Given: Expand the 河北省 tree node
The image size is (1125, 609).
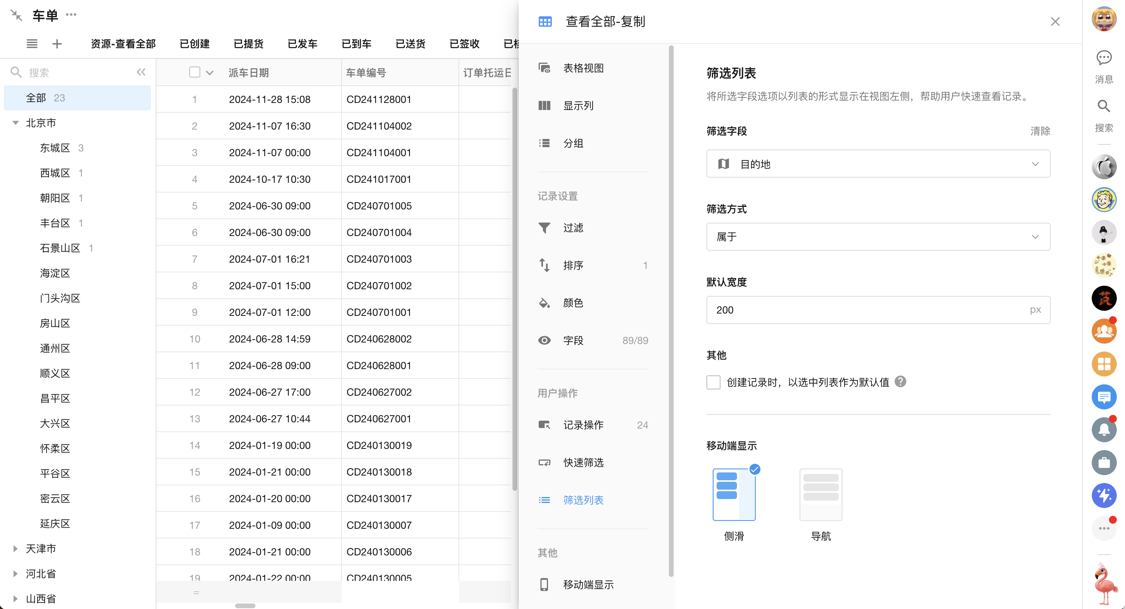Looking at the screenshot, I should tap(15, 574).
